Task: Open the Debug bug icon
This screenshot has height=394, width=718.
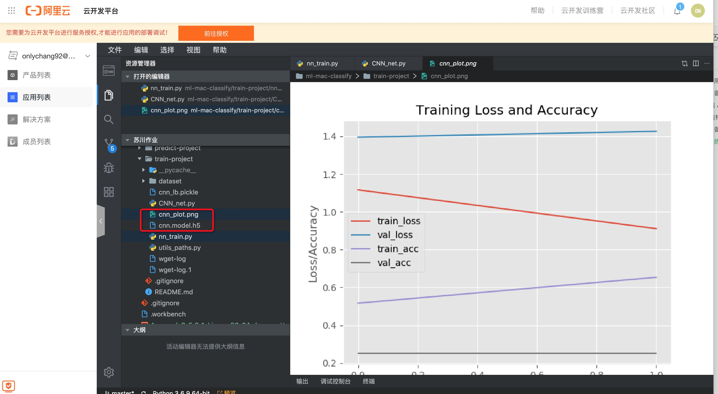Action: point(108,168)
